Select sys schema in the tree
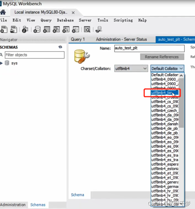 pos(14,63)
